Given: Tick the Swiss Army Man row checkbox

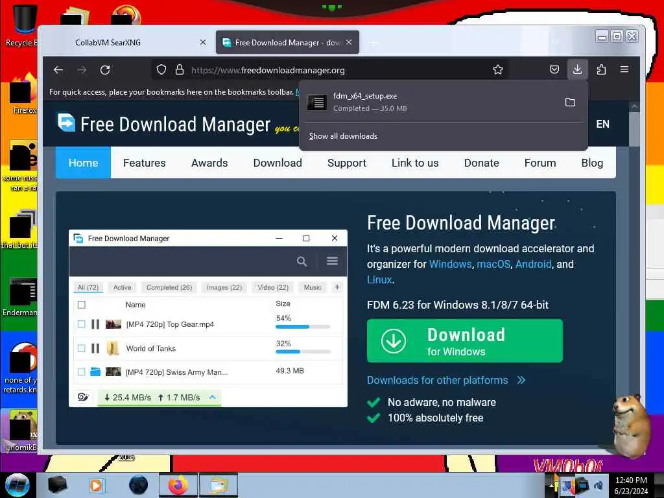Looking at the screenshot, I should click(x=81, y=372).
